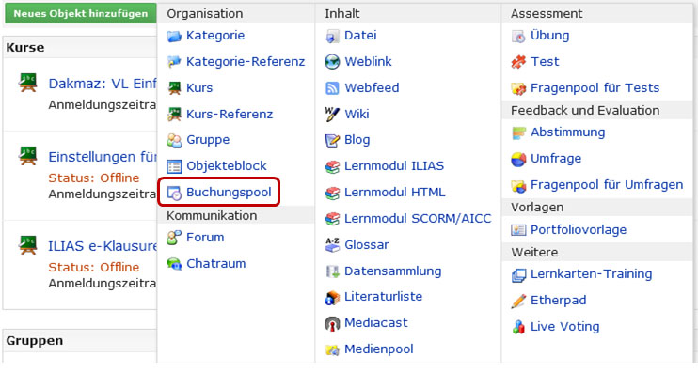Screen dimensions: 698x372
Task: Open the ILIAS e-Klausuren course link
Action: (103, 246)
